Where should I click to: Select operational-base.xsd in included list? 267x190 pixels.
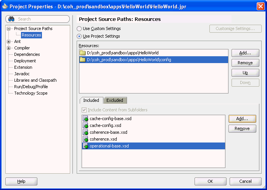click(x=153, y=146)
